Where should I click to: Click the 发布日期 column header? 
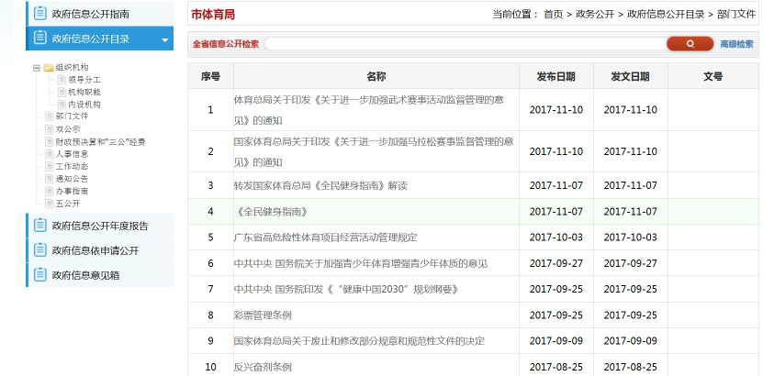pos(556,76)
